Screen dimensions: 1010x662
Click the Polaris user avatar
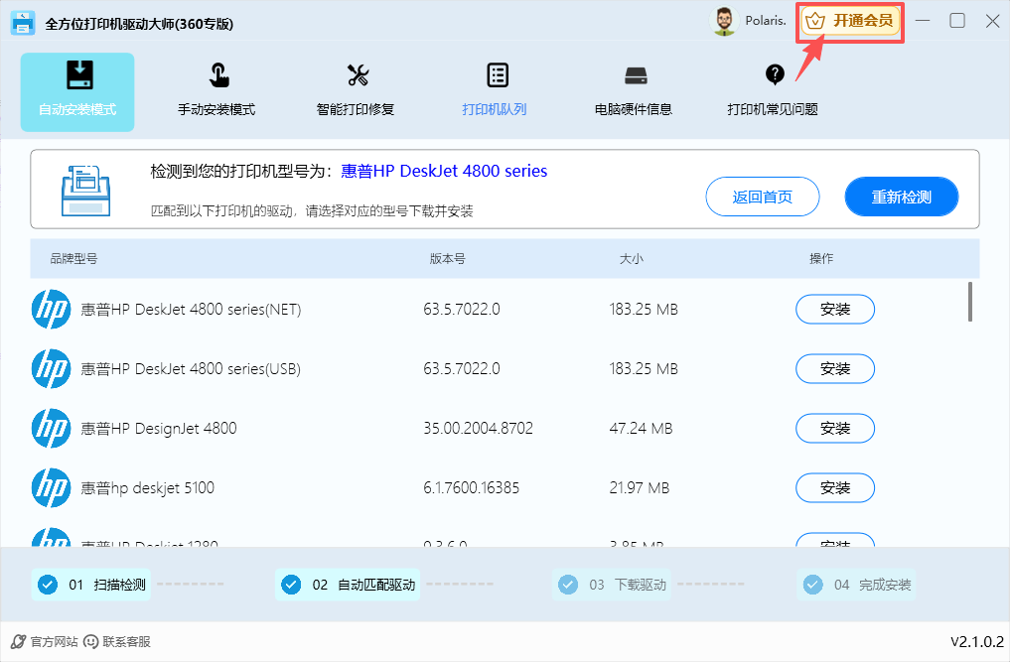point(725,21)
